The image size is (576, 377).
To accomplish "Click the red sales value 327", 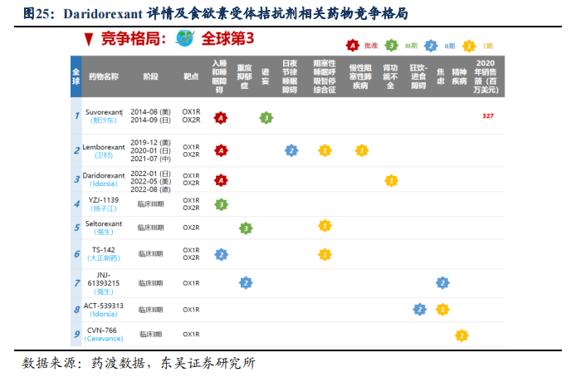I will click(x=488, y=115).
